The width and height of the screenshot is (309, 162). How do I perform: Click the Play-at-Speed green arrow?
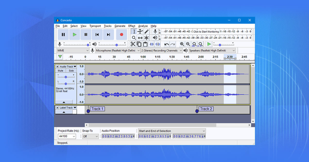point(209,44)
